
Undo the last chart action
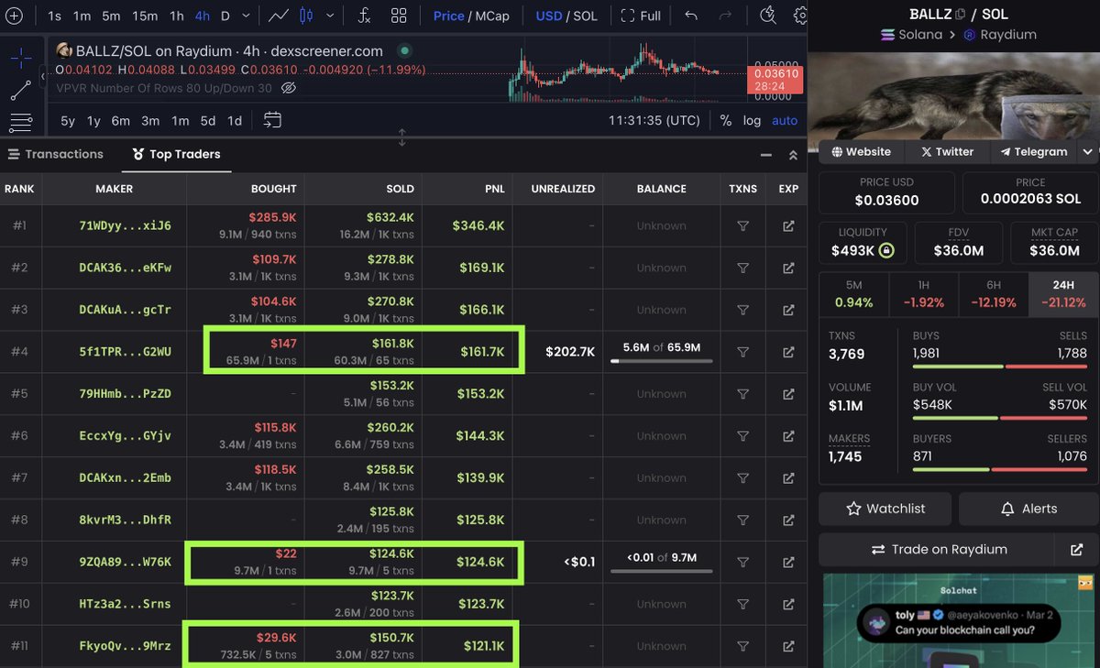[691, 16]
